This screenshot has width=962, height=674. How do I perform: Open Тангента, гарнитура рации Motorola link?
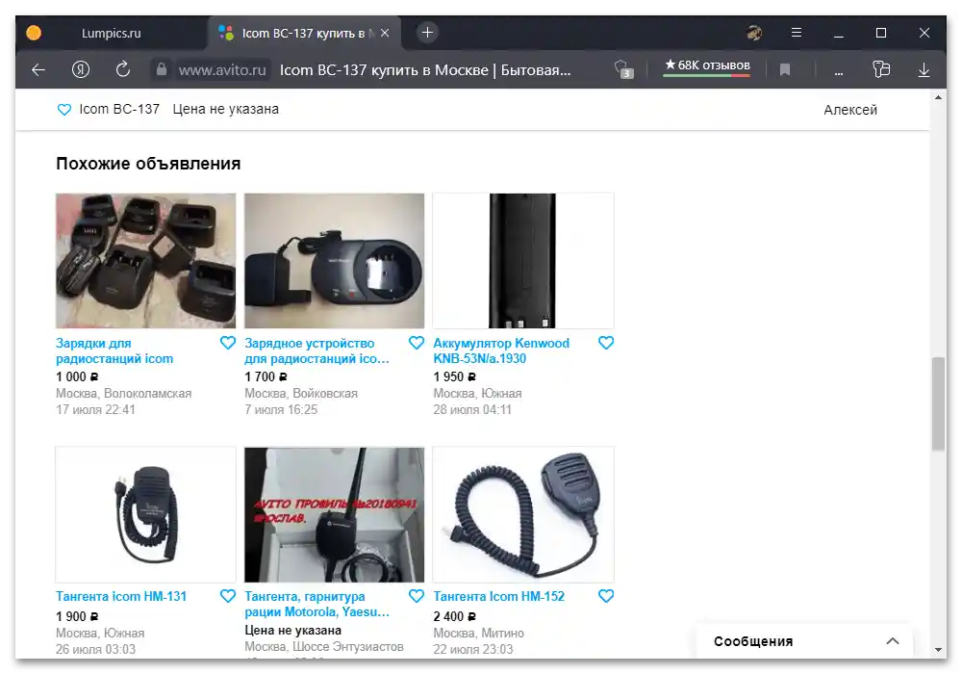coord(316,604)
